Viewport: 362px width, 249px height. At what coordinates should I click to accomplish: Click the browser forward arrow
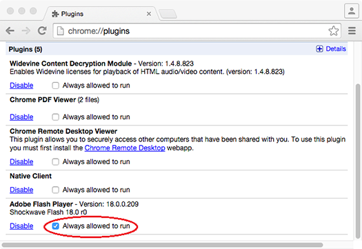click(26, 31)
